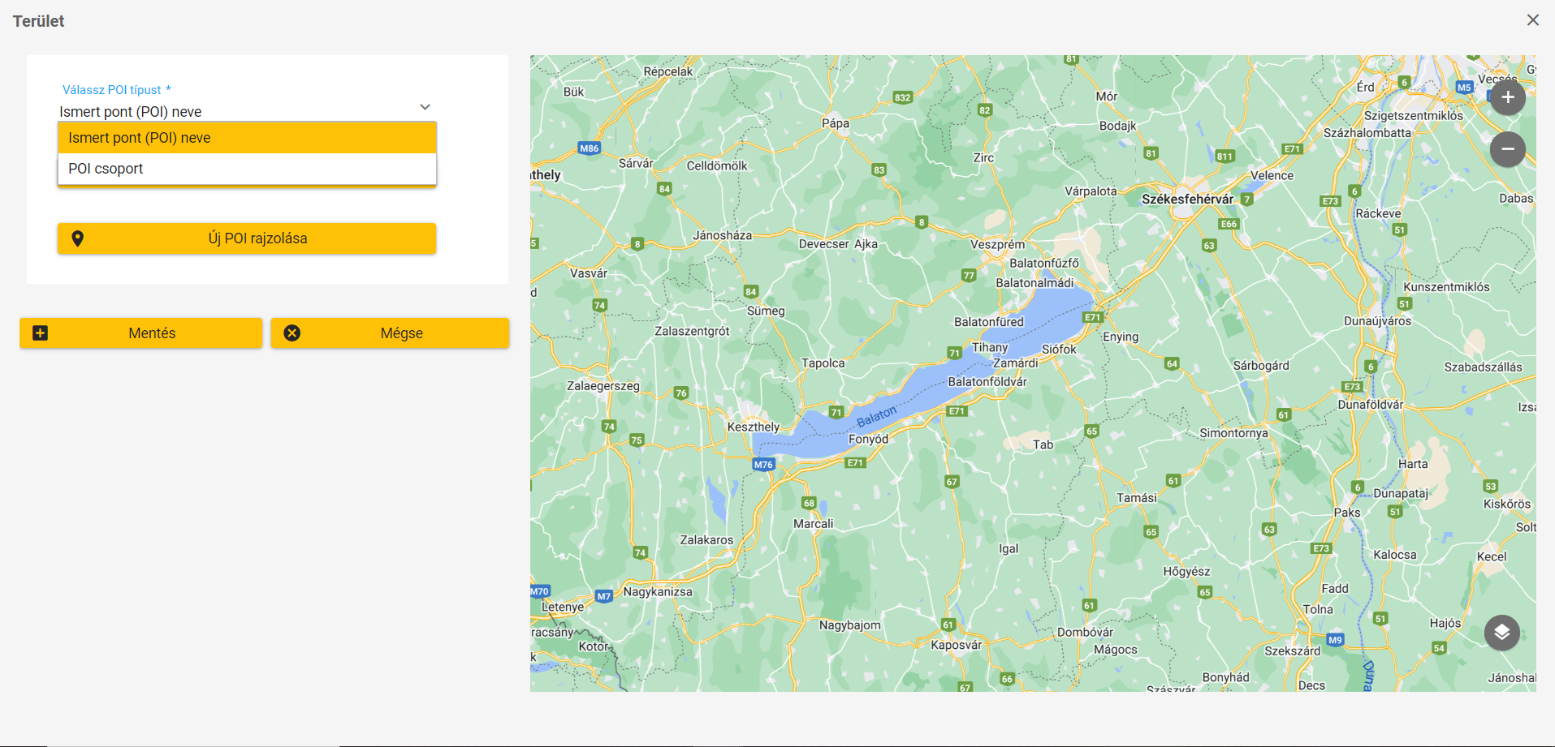Collapse the POI type dropdown chevron
The height and width of the screenshot is (747, 1555).
[x=425, y=107]
